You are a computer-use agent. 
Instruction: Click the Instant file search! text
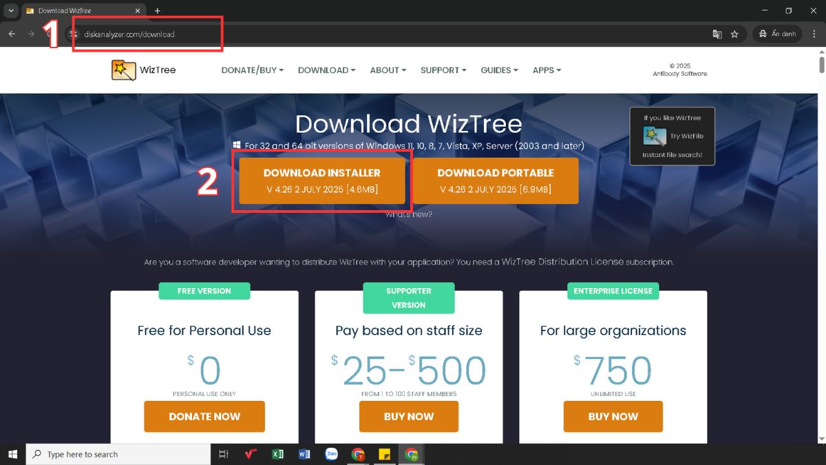(x=673, y=155)
